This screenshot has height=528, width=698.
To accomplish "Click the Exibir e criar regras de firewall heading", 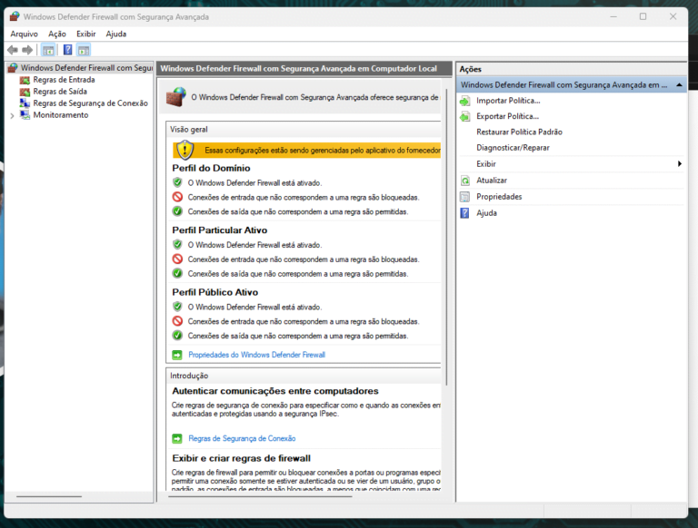I will point(241,458).
